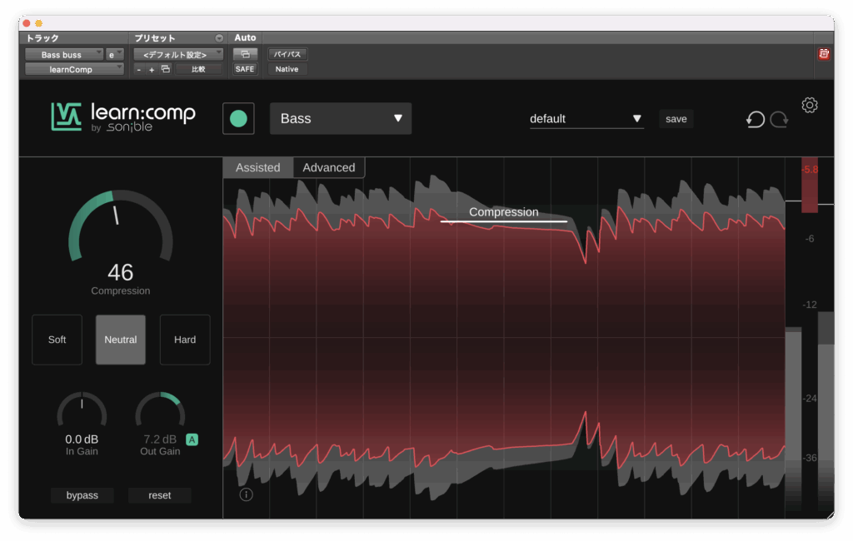Click the Auto header label
This screenshot has height=541, width=853.
pyautogui.click(x=245, y=37)
